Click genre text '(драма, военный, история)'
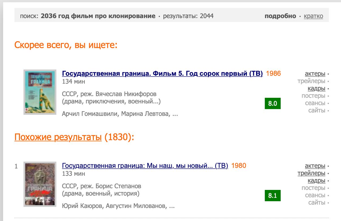This screenshot has width=341, height=221. 101,194
